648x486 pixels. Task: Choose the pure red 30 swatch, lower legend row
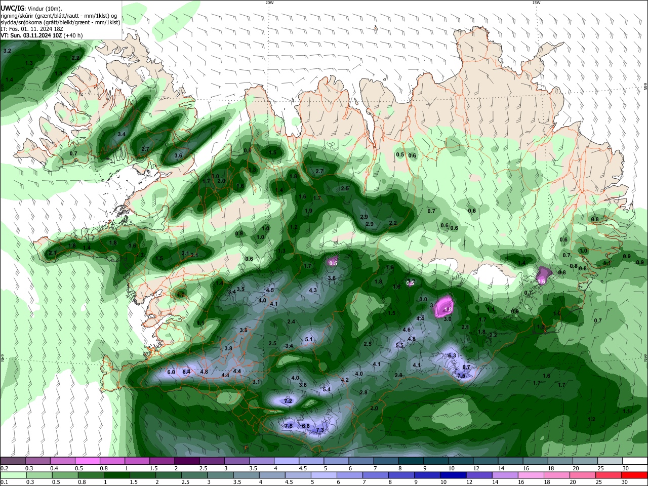(635, 475)
